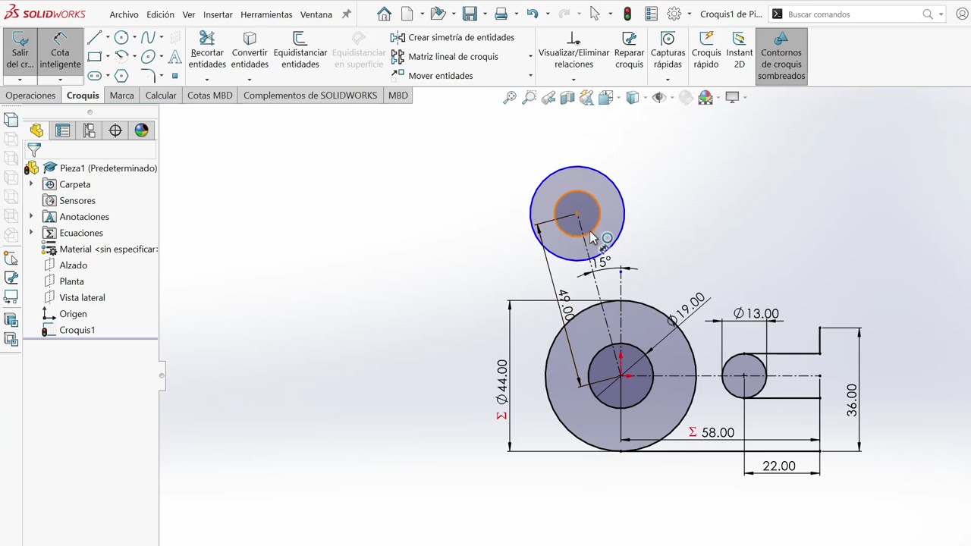
Task: Click Equidistanciar entidades offset tool
Action: click(x=300, y=51)
